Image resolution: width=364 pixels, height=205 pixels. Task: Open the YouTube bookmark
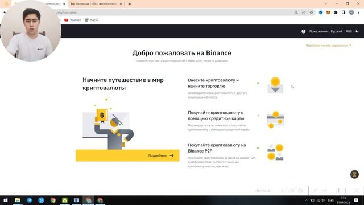[x=72, y=20]
